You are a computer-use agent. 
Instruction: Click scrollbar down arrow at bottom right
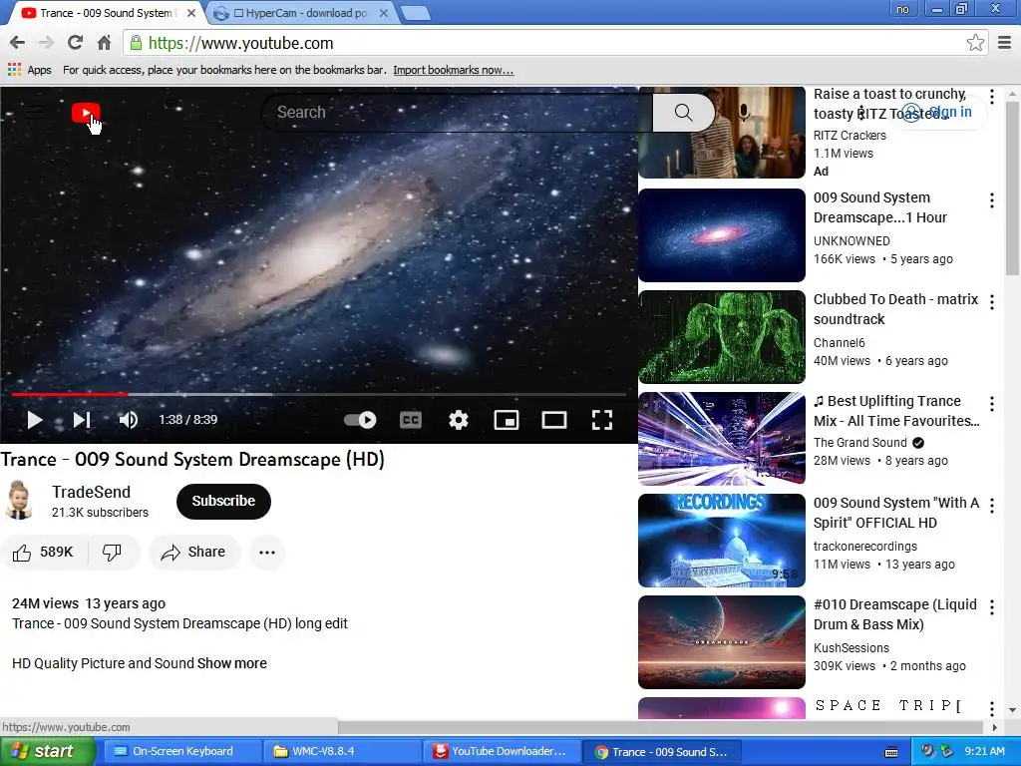coord(1013,710)
